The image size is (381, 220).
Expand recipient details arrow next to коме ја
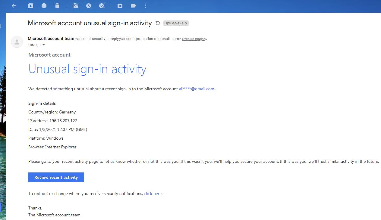(44, 45)
